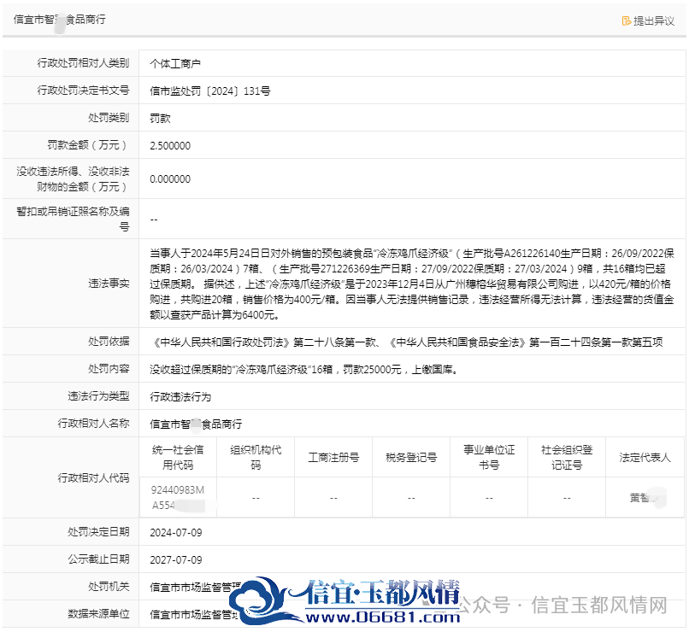Select decision date 2024-07-09

point(176,532)
